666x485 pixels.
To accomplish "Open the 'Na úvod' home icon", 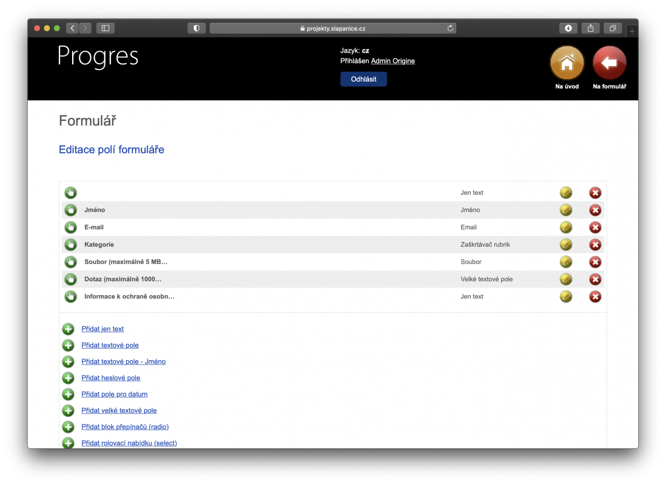I will click(x=566, y=63).
